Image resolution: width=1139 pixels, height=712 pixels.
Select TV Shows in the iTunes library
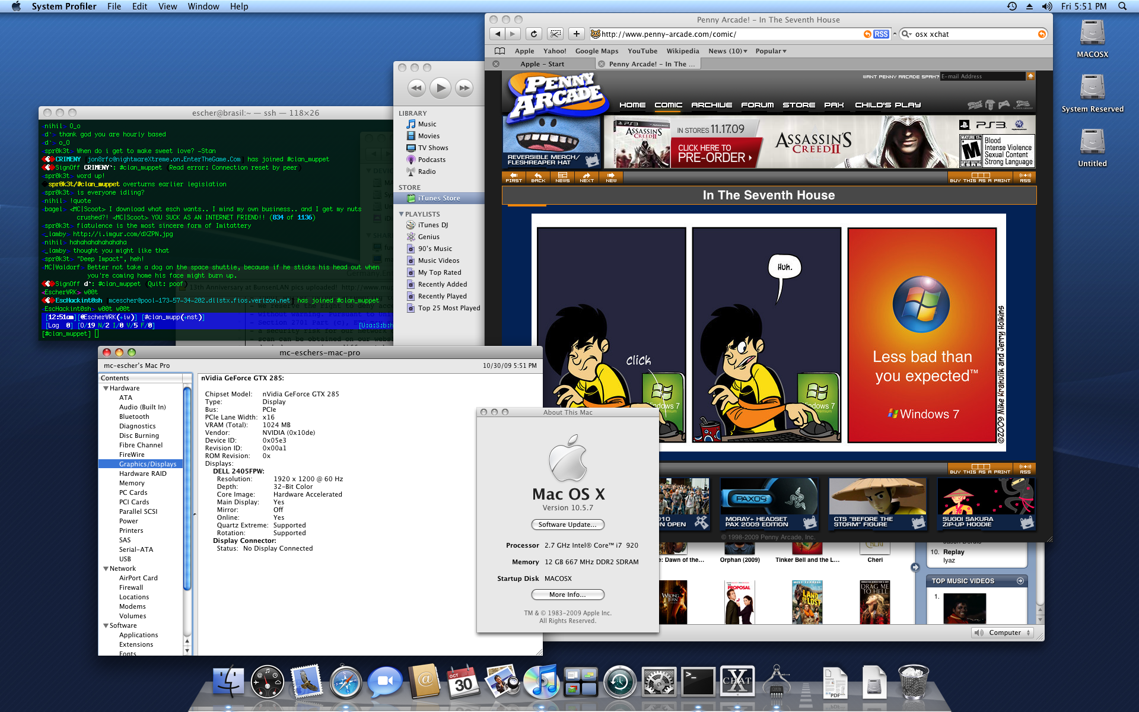439,148
